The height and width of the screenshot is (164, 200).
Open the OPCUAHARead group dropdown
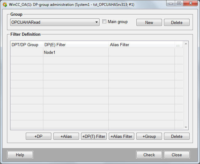point(55,22)
